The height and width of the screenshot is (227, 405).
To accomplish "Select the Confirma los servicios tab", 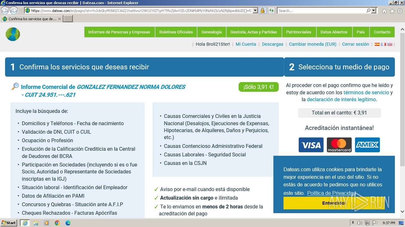I will 32,19.
